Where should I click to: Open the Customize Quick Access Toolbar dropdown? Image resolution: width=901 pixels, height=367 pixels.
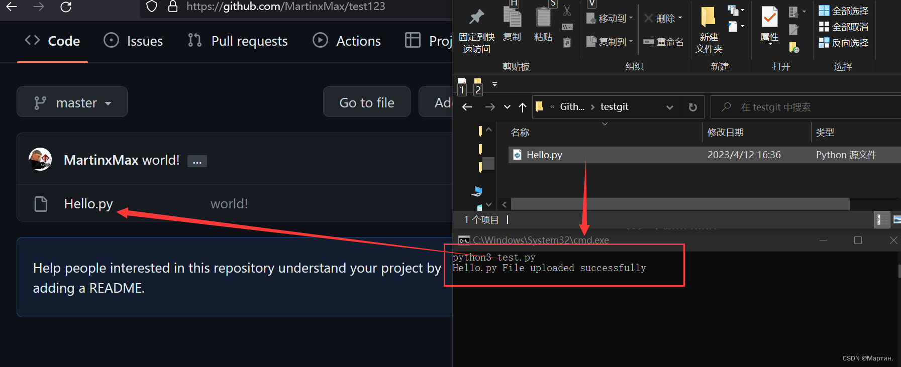pos(494,84)
